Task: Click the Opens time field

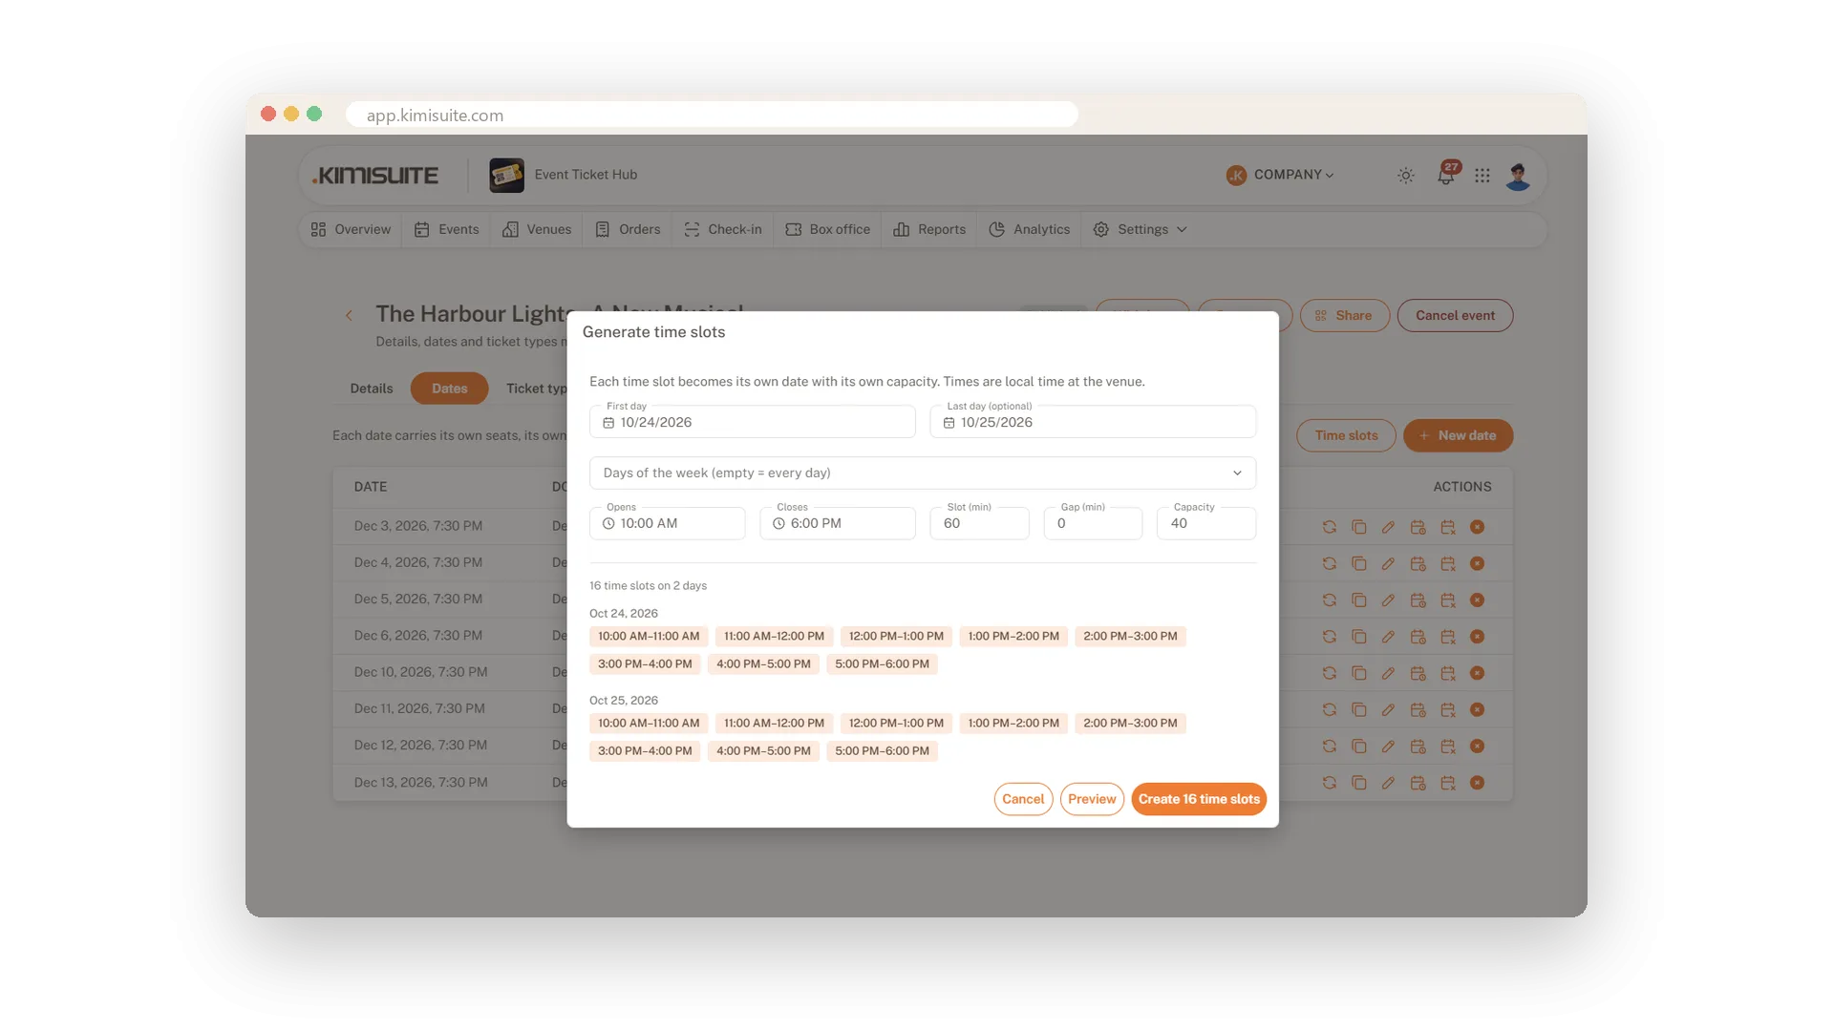Action: click(667, 524)
